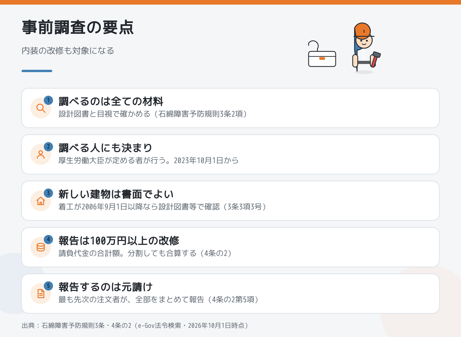
Task: Click the magnifying glass icon on card 1
Action: [x=41, y=108]
